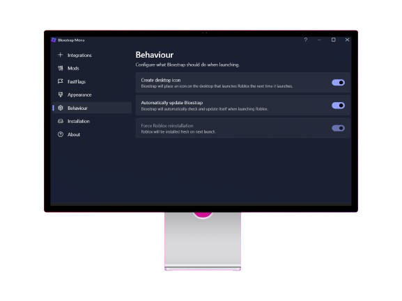Maximize the Bloxstrap Menu window
The height and width of the screenshot is (301, 402).
(333, 40)
